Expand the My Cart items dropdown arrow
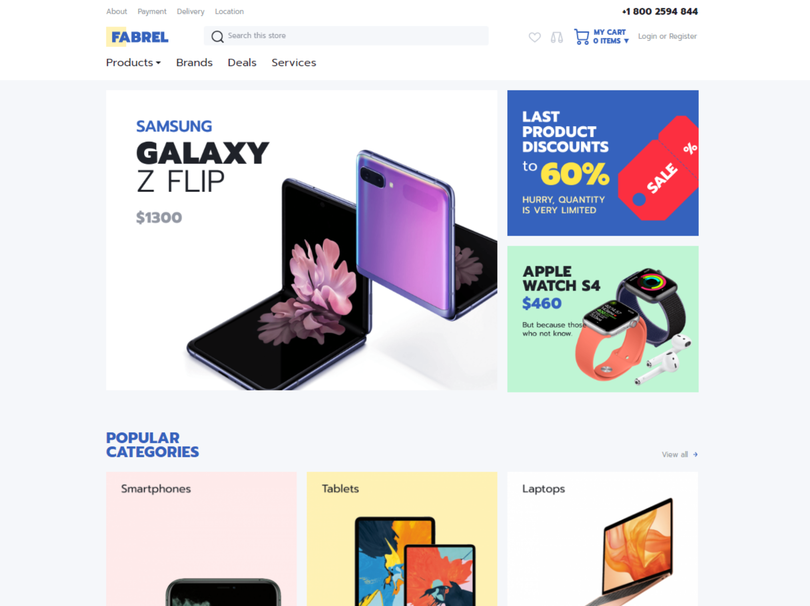This screenshot has height=606, width=810. (626, 41)
